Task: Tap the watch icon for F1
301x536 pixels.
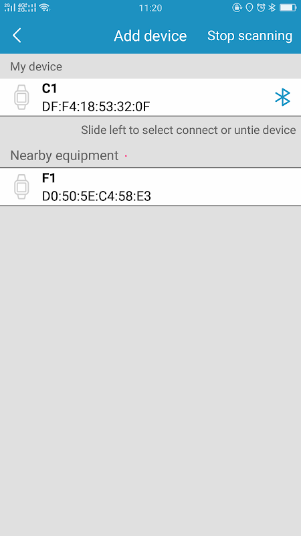Action: tap(21, 187)
